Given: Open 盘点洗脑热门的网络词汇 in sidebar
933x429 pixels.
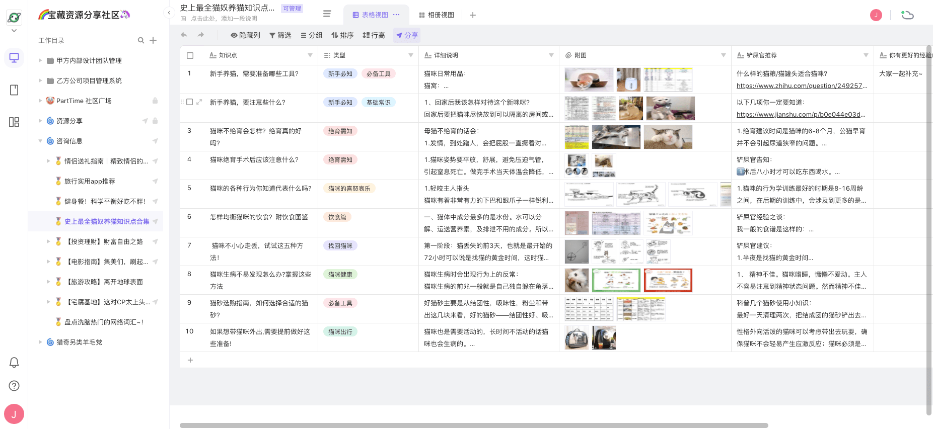Looking at the screenshot, I should coord(104,322).
